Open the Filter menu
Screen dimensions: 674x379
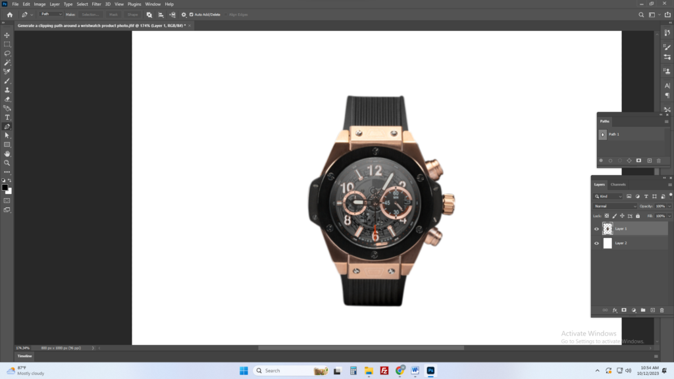click(96, 4)
